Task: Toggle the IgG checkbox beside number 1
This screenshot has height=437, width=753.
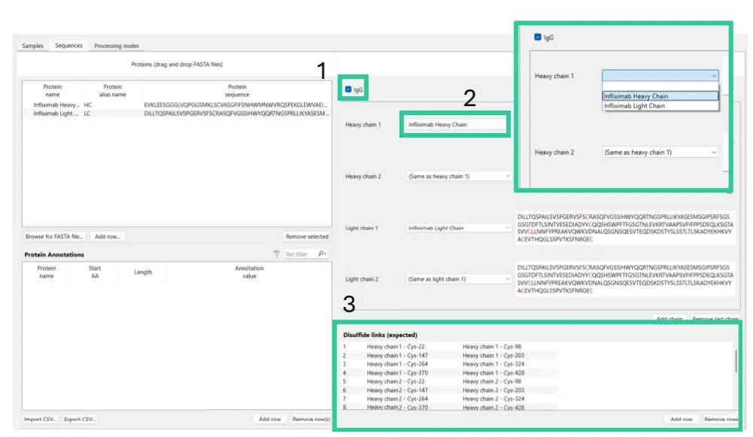Action: point(348,90)
